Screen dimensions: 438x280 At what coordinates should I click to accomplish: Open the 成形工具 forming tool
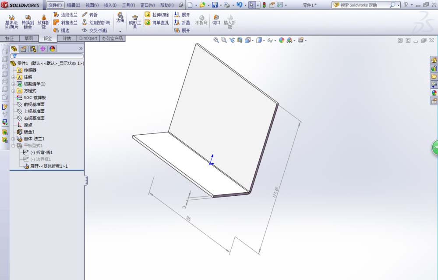134,22
